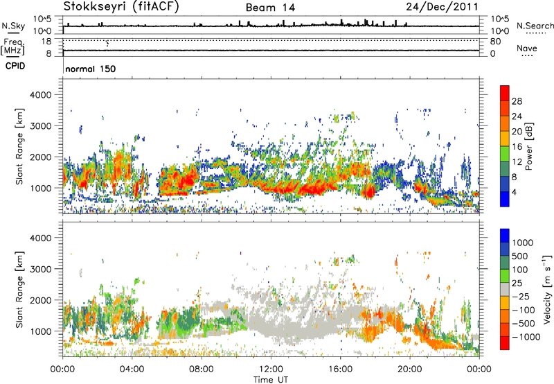Screen dimensions: 554x384
Task: Click the 'Stokkseyri (fitACF)' plot title
Action: tap(121, 7)
